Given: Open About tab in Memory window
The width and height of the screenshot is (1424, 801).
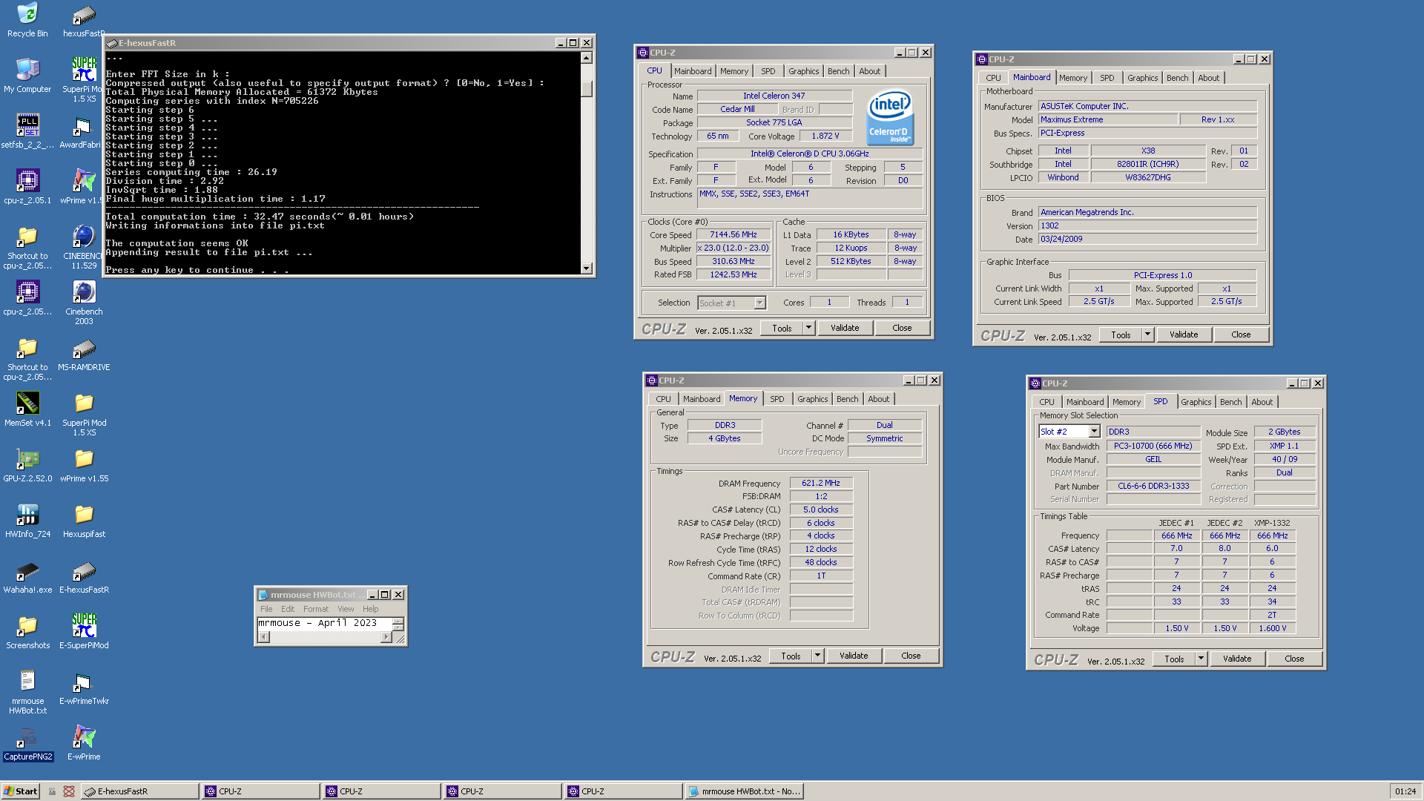Looking at the screenshot, I should 878,399.
